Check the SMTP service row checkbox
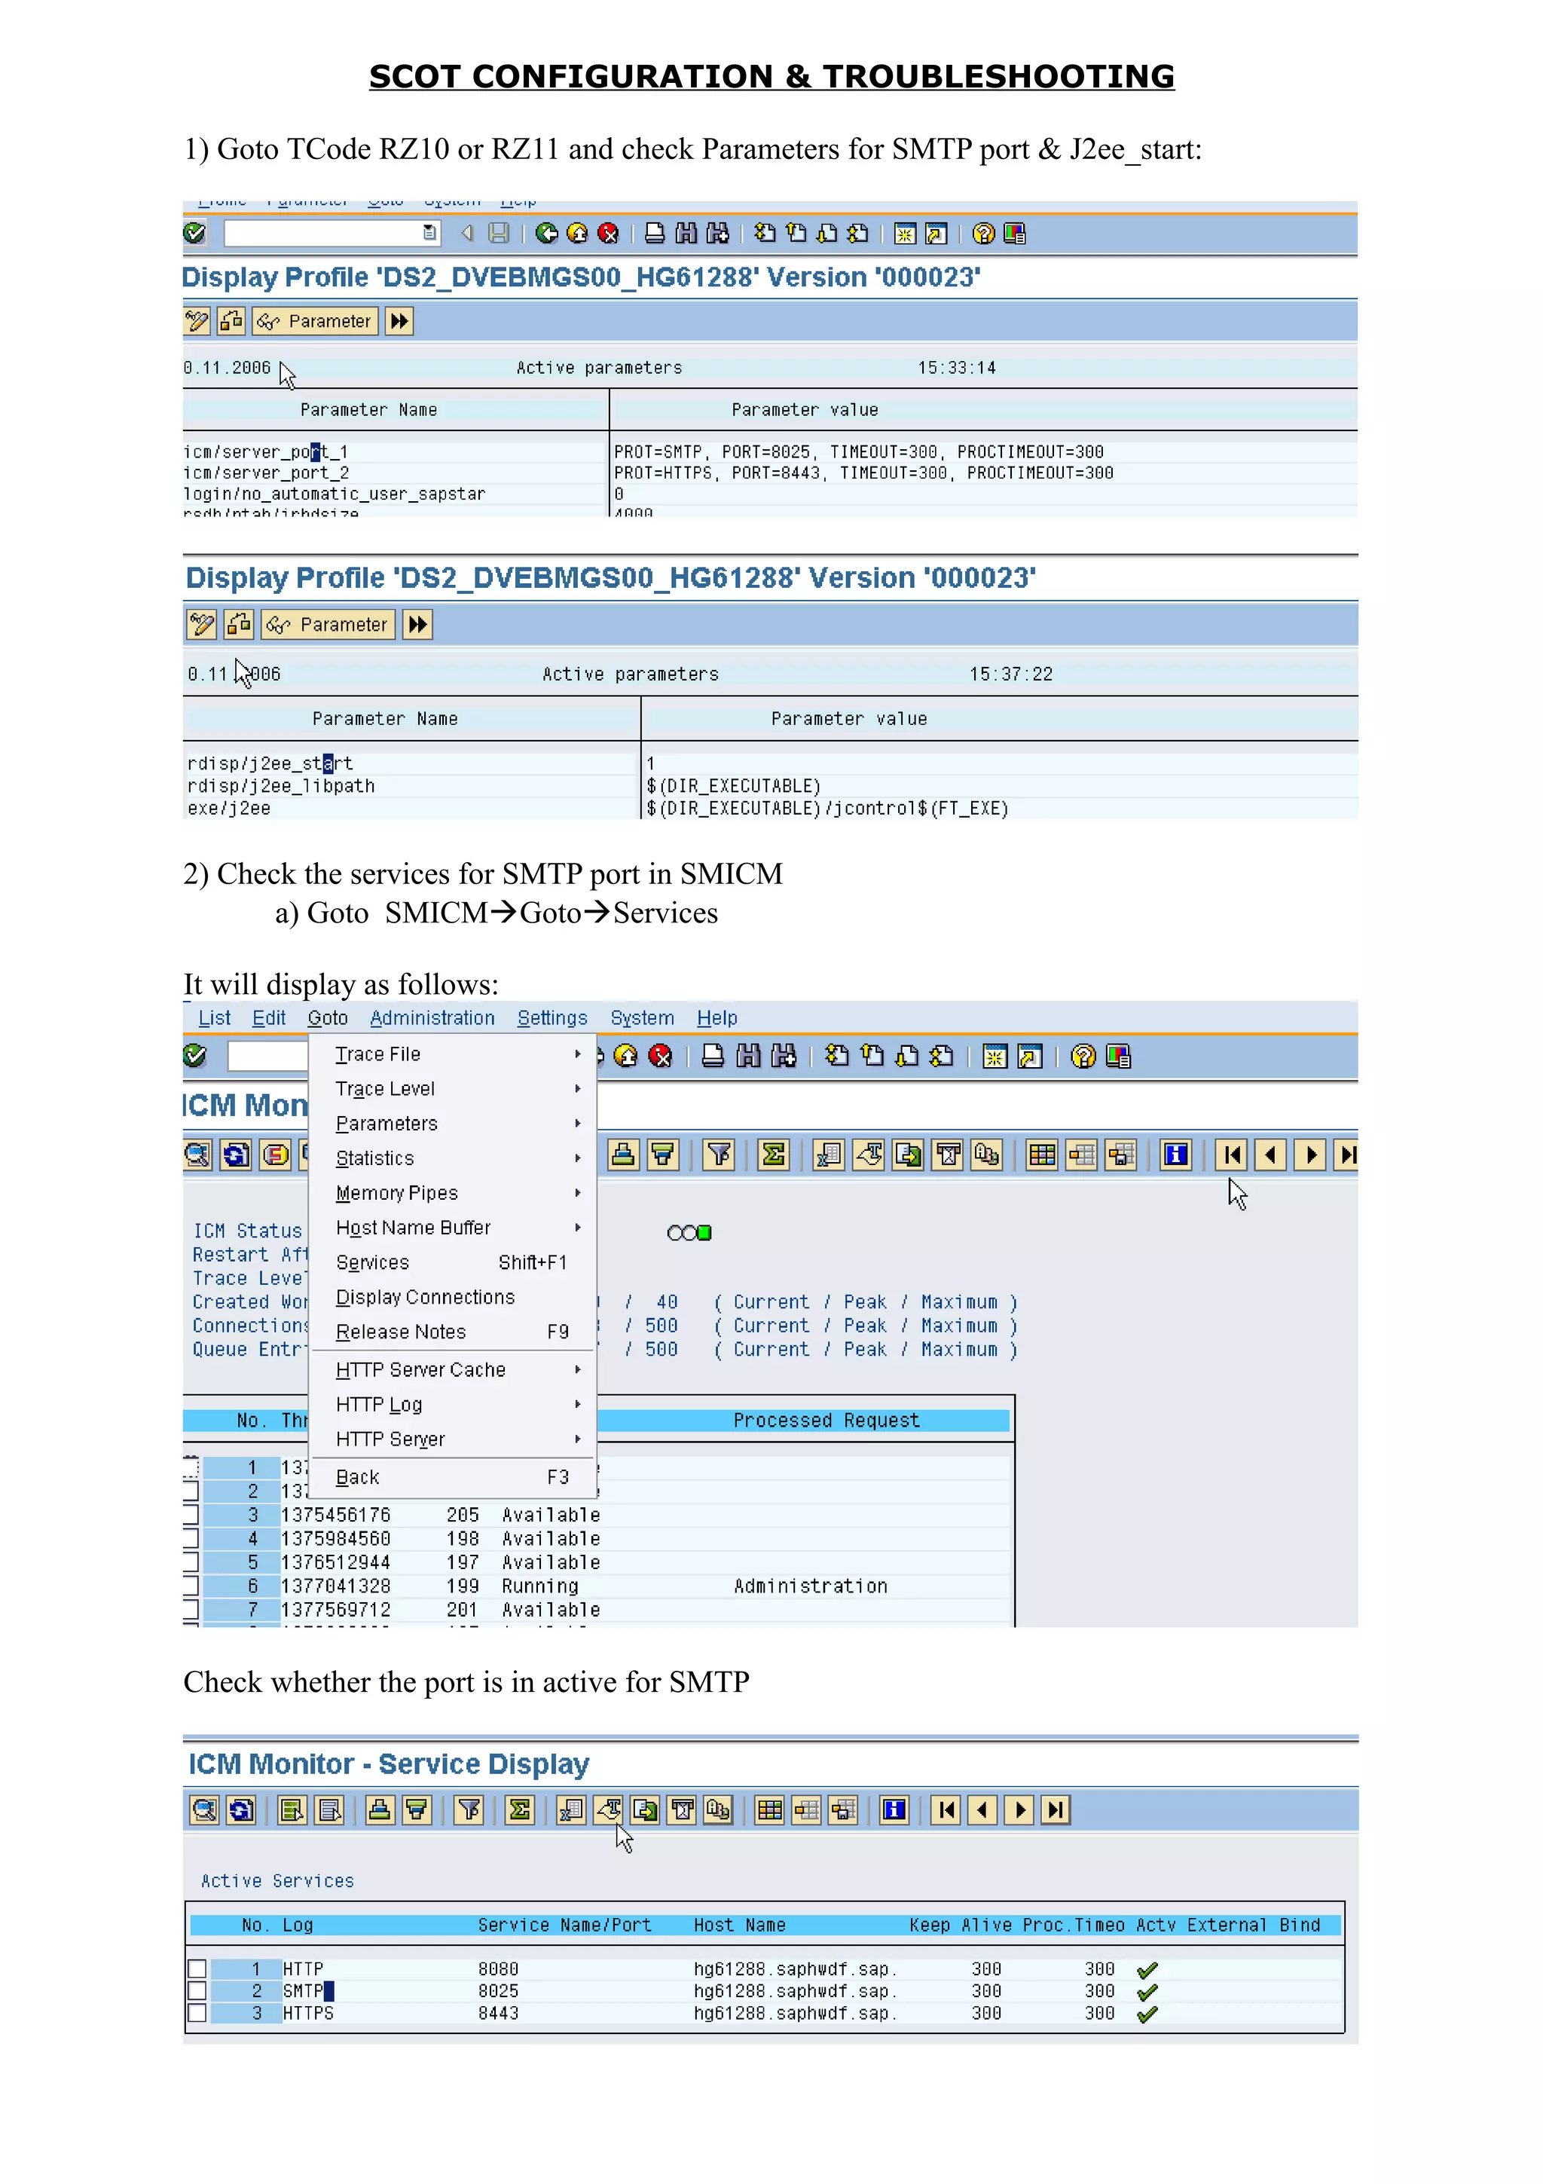 pos(197,1990)
